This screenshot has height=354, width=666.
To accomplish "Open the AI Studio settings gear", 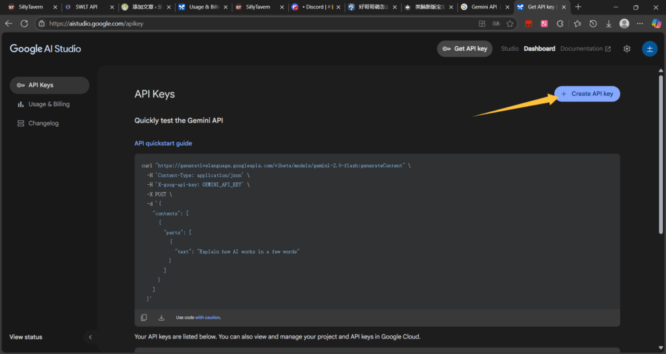I will click(627, 49).
